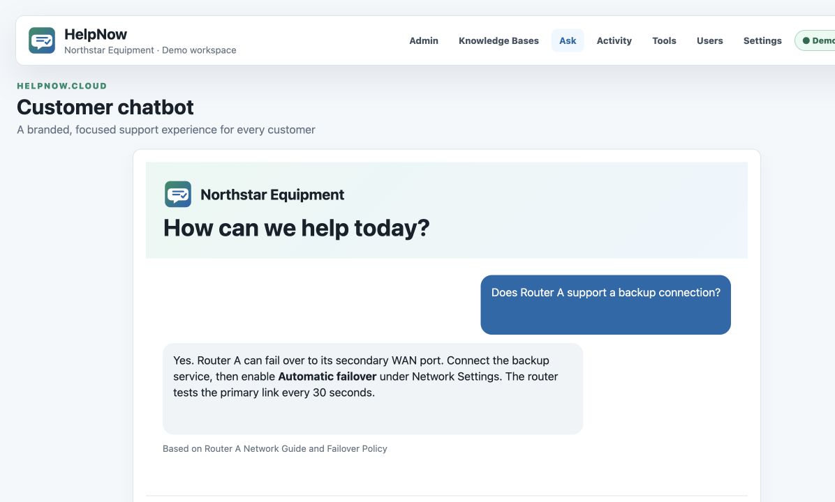The height and width of the screenshot is (502, 835).
Task: Go to Settings in top navigation
Action: [762, 40]
